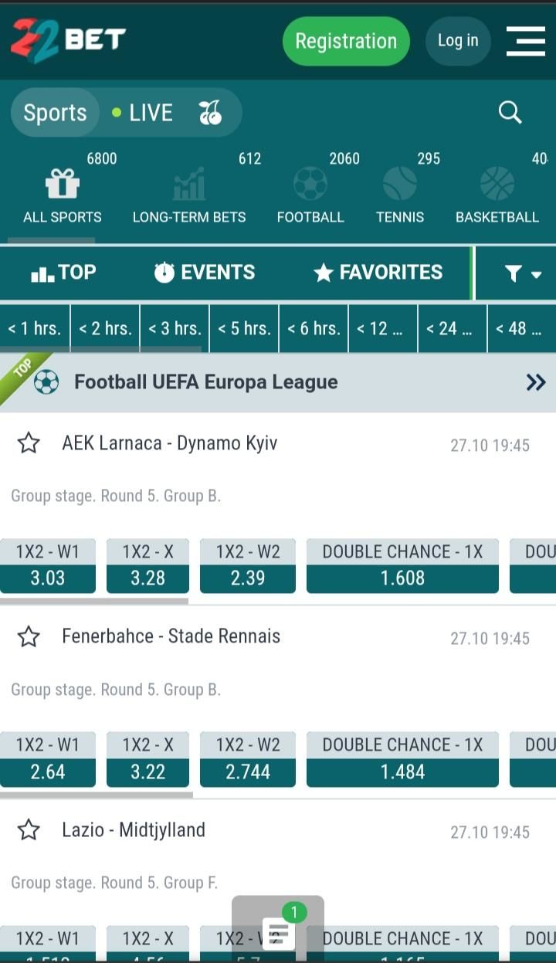Screen dimensions: 556x963
Task: Switch to the FAVORITES tab
Action: click(x=378, y=273)
